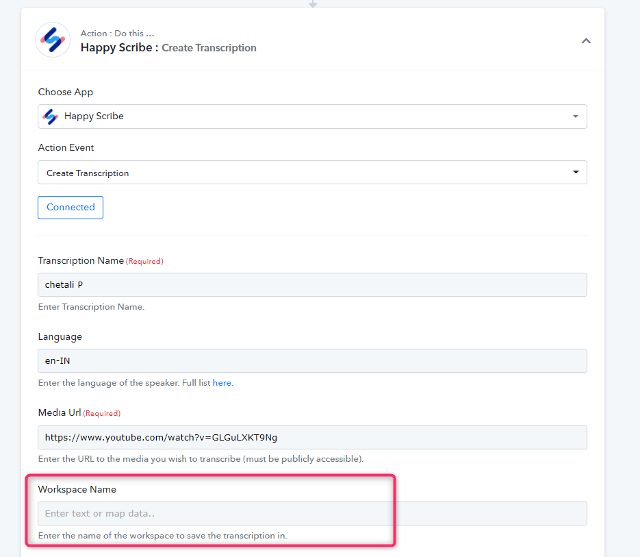Click the Connected button
This screenshot has height=557, width=640.
coord(71,208)
